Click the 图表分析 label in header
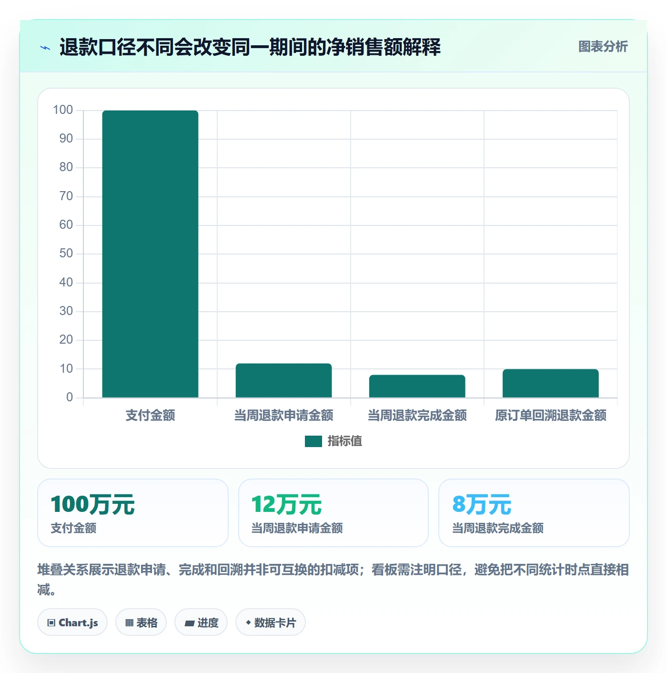667x673 pixels. pyautogui.click(x=603, y=47)
